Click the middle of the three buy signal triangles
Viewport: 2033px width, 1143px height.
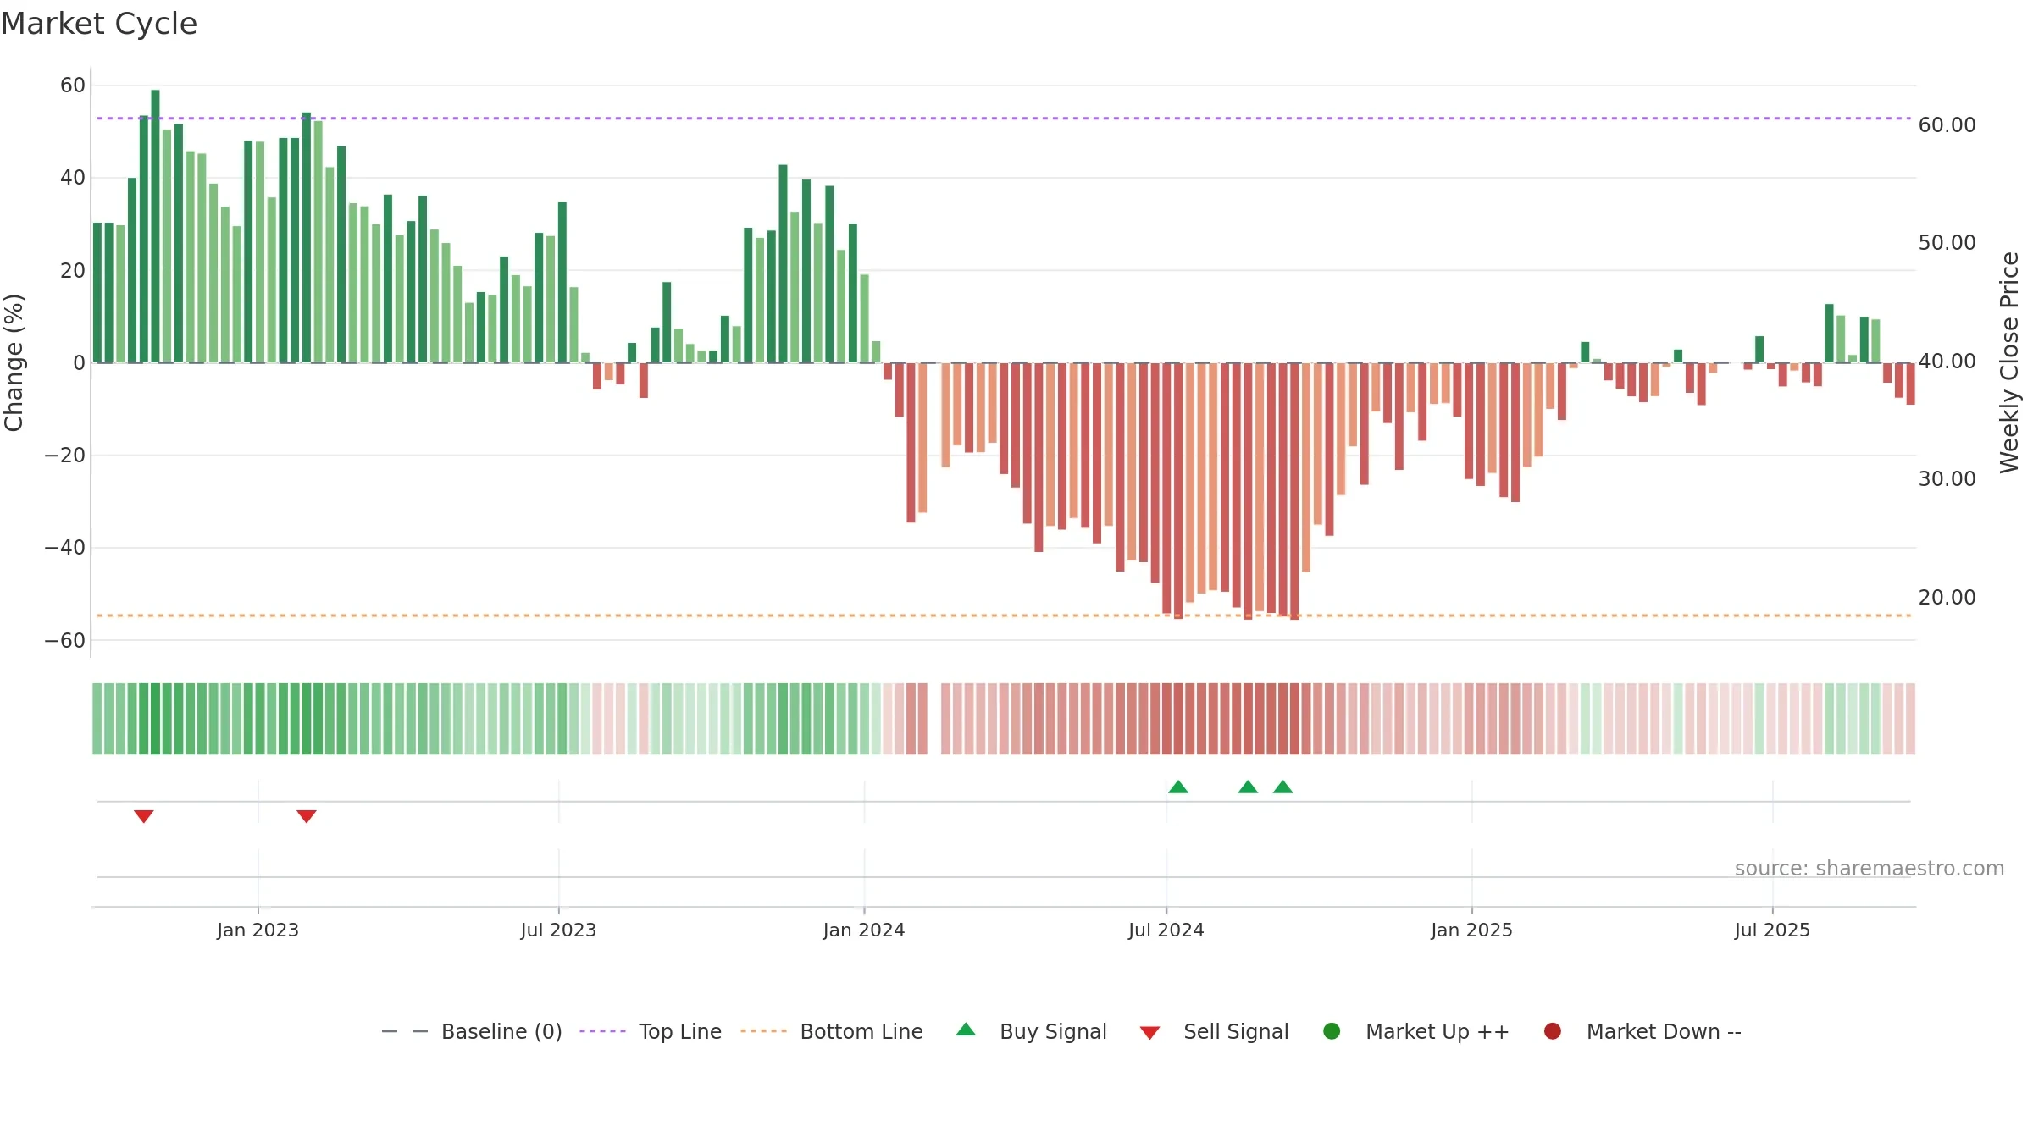point(1248,787)
